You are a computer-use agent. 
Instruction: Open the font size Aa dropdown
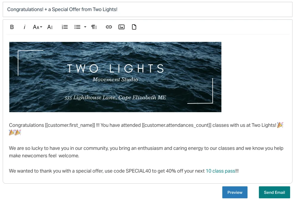[x=37, y=27]
